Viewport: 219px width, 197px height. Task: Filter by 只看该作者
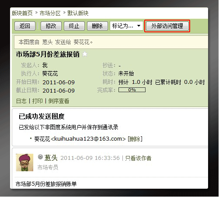tap(138, 158)
